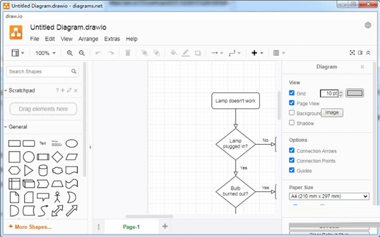Open the Help menu
This screenshot has height=237, width=380.
132,39
